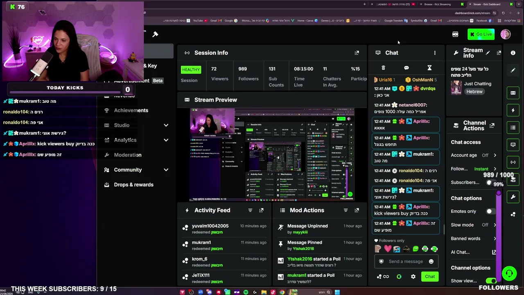Click yuvalm10042005 in Activity Feed
524x295 pixels.
click(x=210, y=226)
